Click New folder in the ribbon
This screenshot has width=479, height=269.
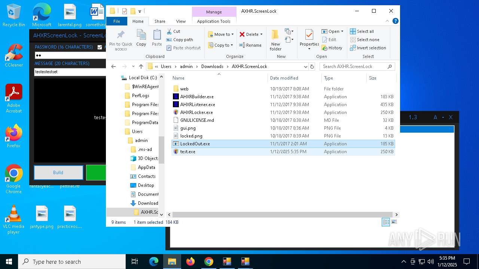[275, 40]
